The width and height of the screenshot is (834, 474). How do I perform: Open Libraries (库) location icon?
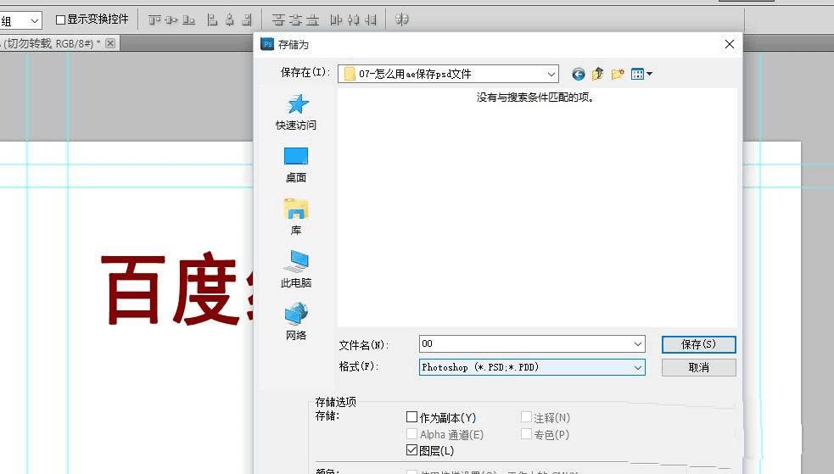pyautogui.click(x=296, y=217)
